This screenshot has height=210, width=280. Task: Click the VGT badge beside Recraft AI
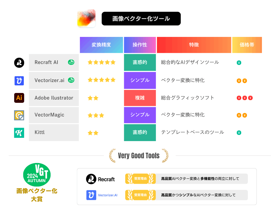pyautogui.click(x=71, y=62)
